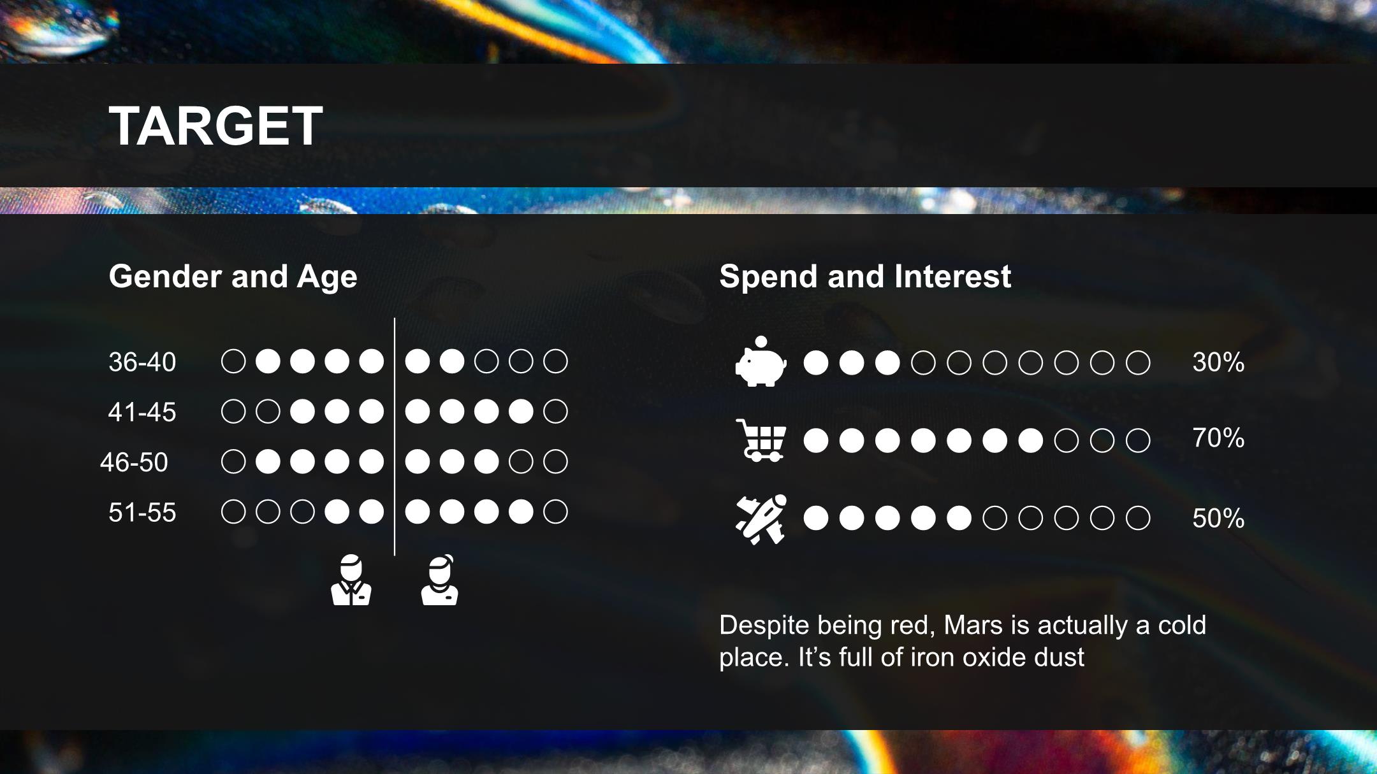Click first empty circle in 36-40 row
1377x774 pixels.
233,361
